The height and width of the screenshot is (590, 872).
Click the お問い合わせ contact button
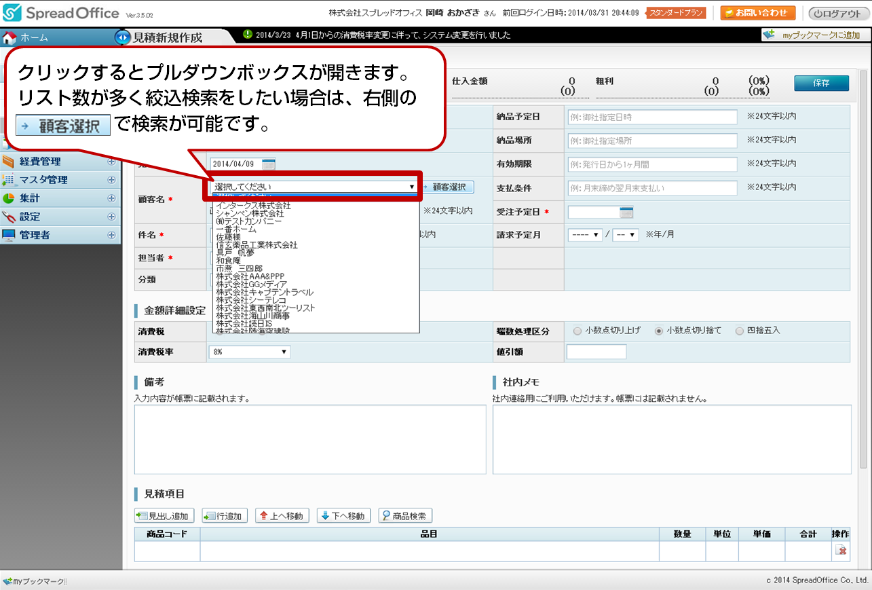tap(758, 13)
